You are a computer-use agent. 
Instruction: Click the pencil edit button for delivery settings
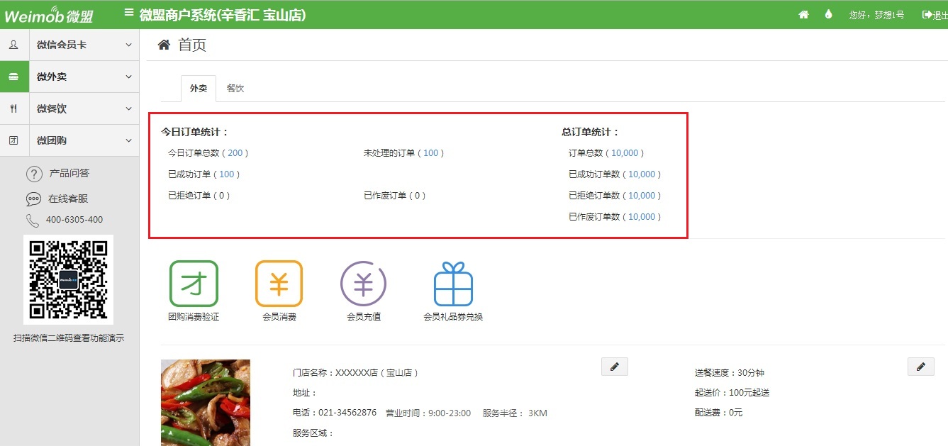[x=920, y=367]
